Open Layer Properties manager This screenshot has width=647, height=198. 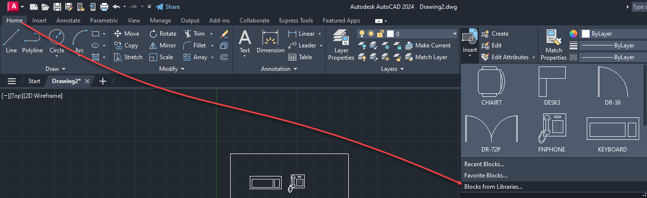(x=341, y=44)
